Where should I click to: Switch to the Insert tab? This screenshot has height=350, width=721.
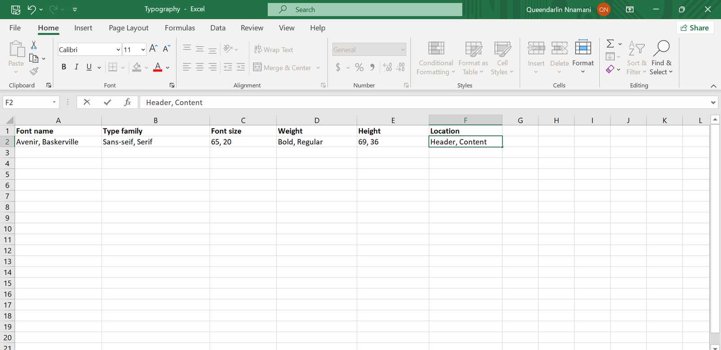83,28
